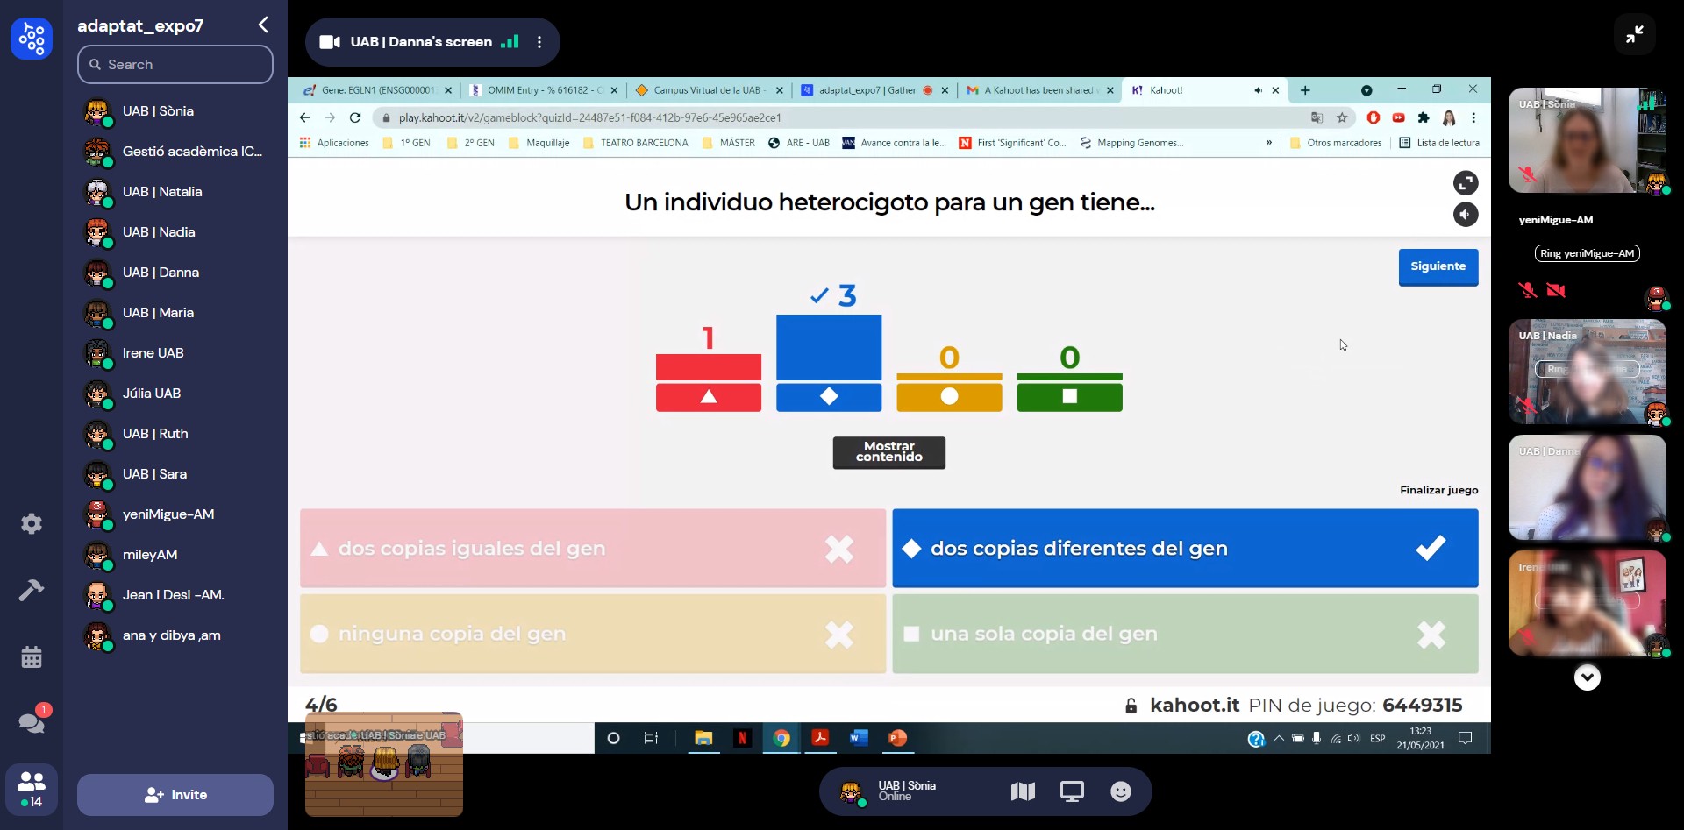Image resolution: width=1684 pixels, height=830 pixels.
Task: Show participants list with 14 online
Action: [x=32, y=789]
